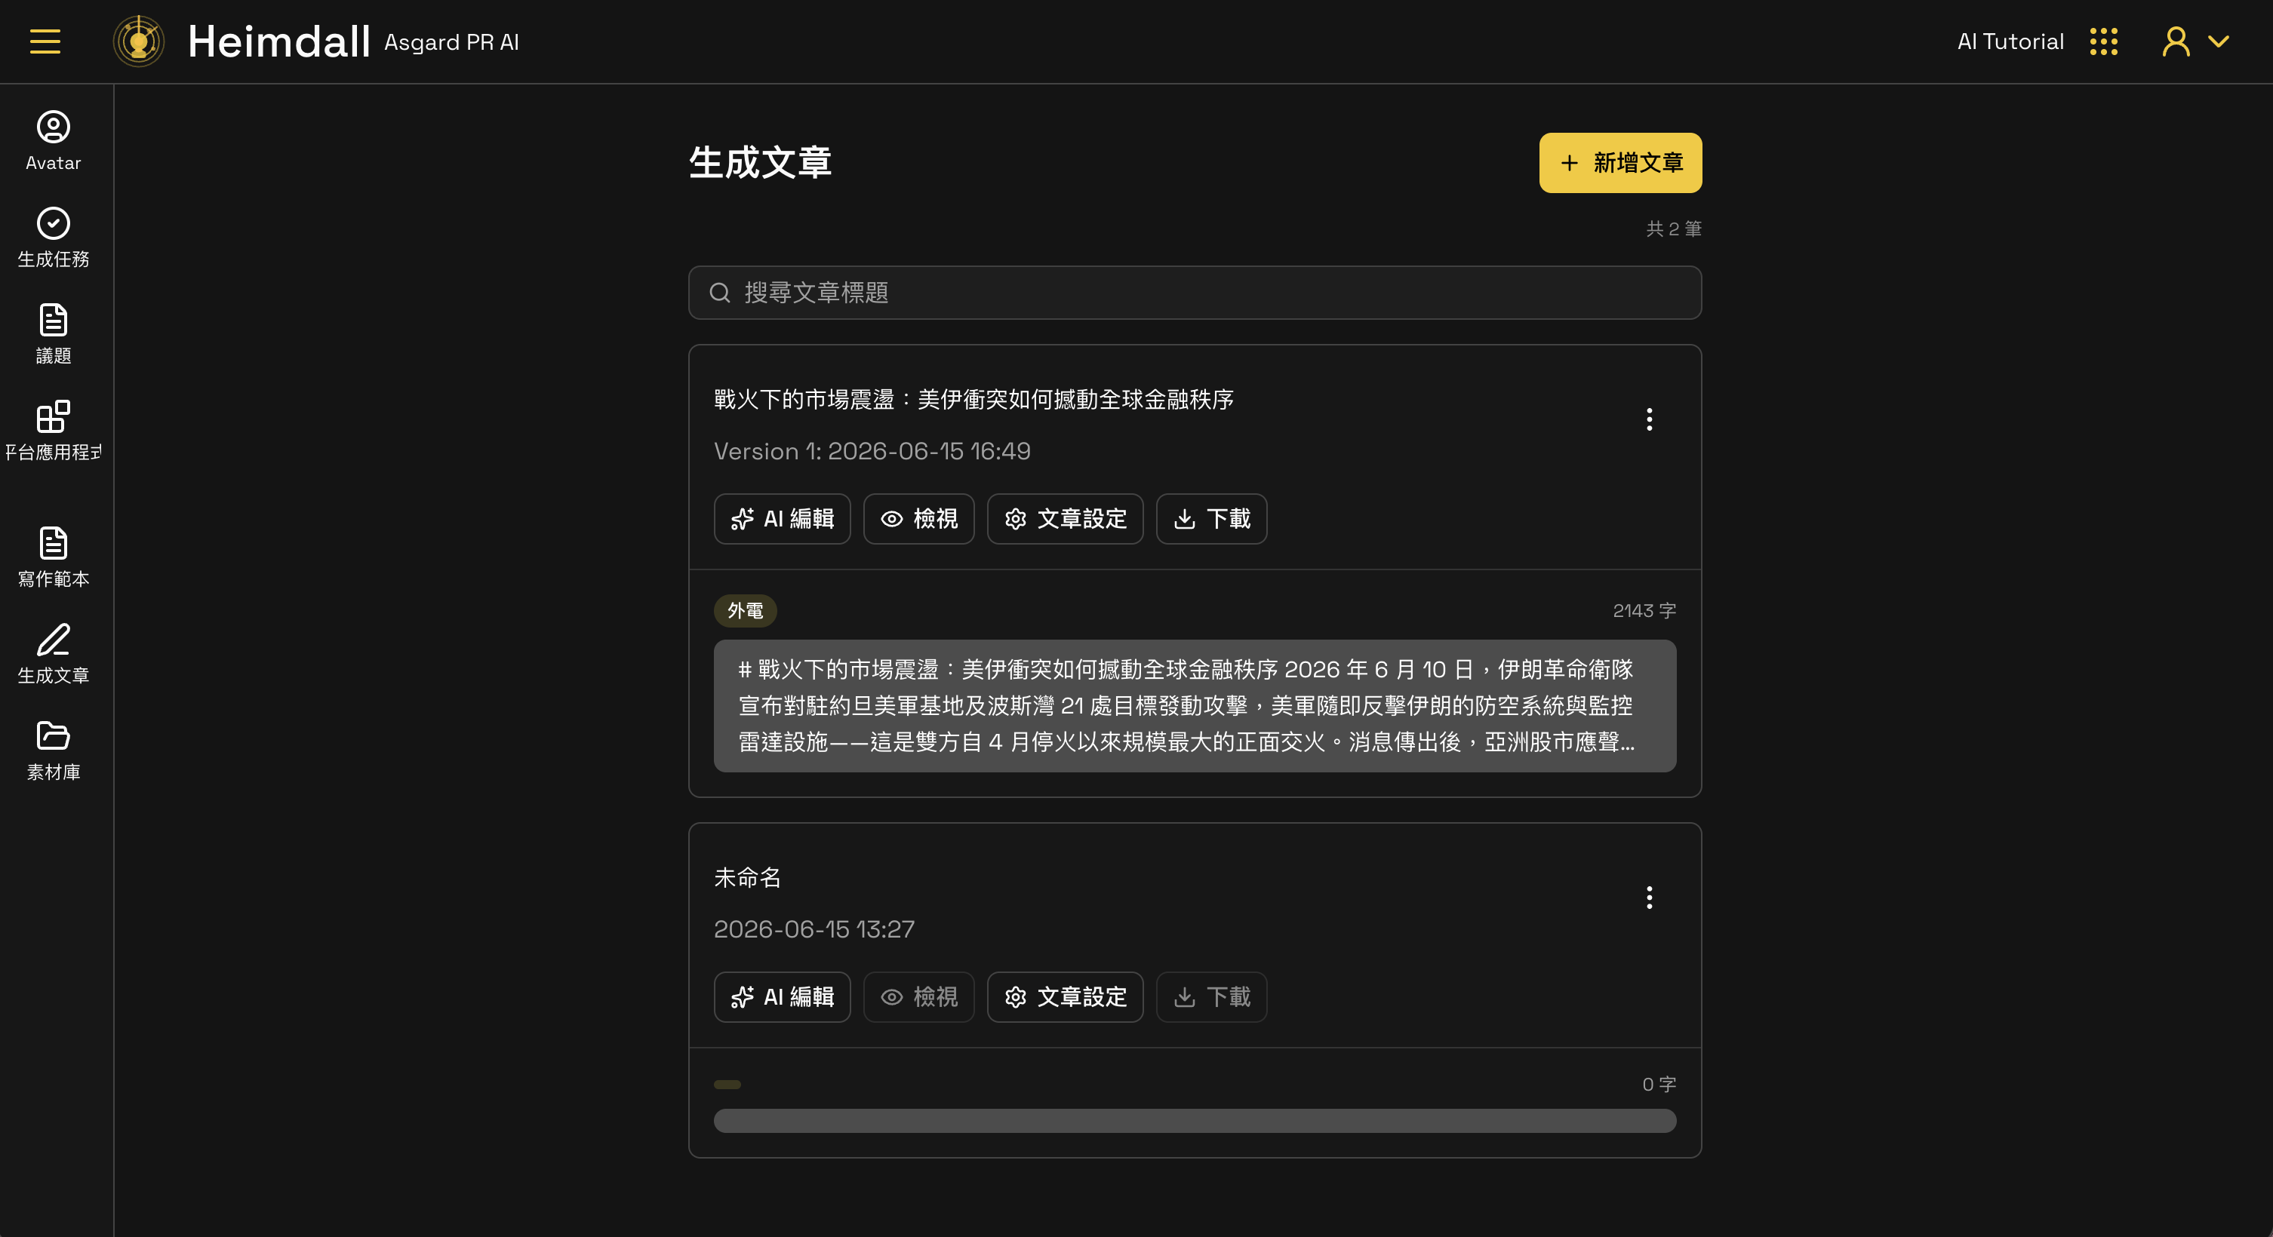The image size is (2273, 1237).
Task: Click AI 編輯 for 戰火下的市場震盪 article
Action: 782,518
